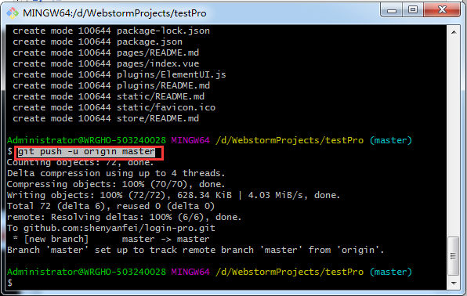Click 'To github.com:shenyanfei/login-pro.git' line

coord(111,229)
